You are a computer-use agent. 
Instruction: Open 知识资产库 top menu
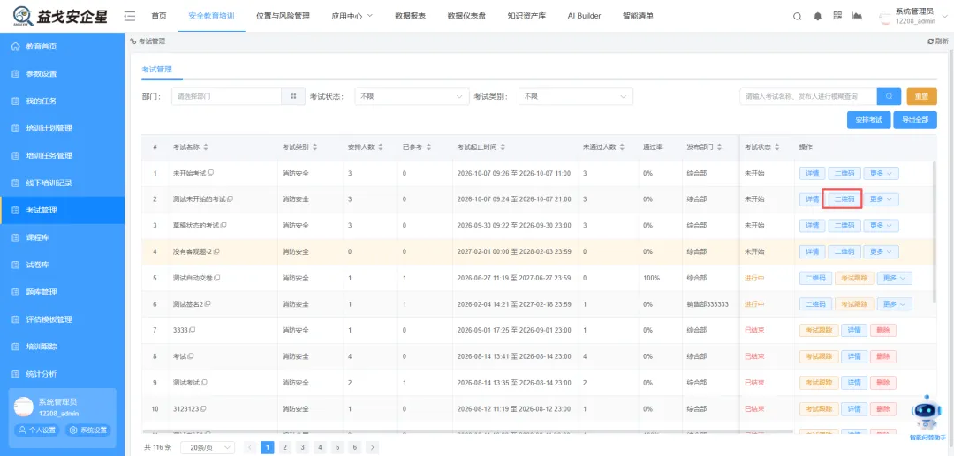[x=526, y=16]
